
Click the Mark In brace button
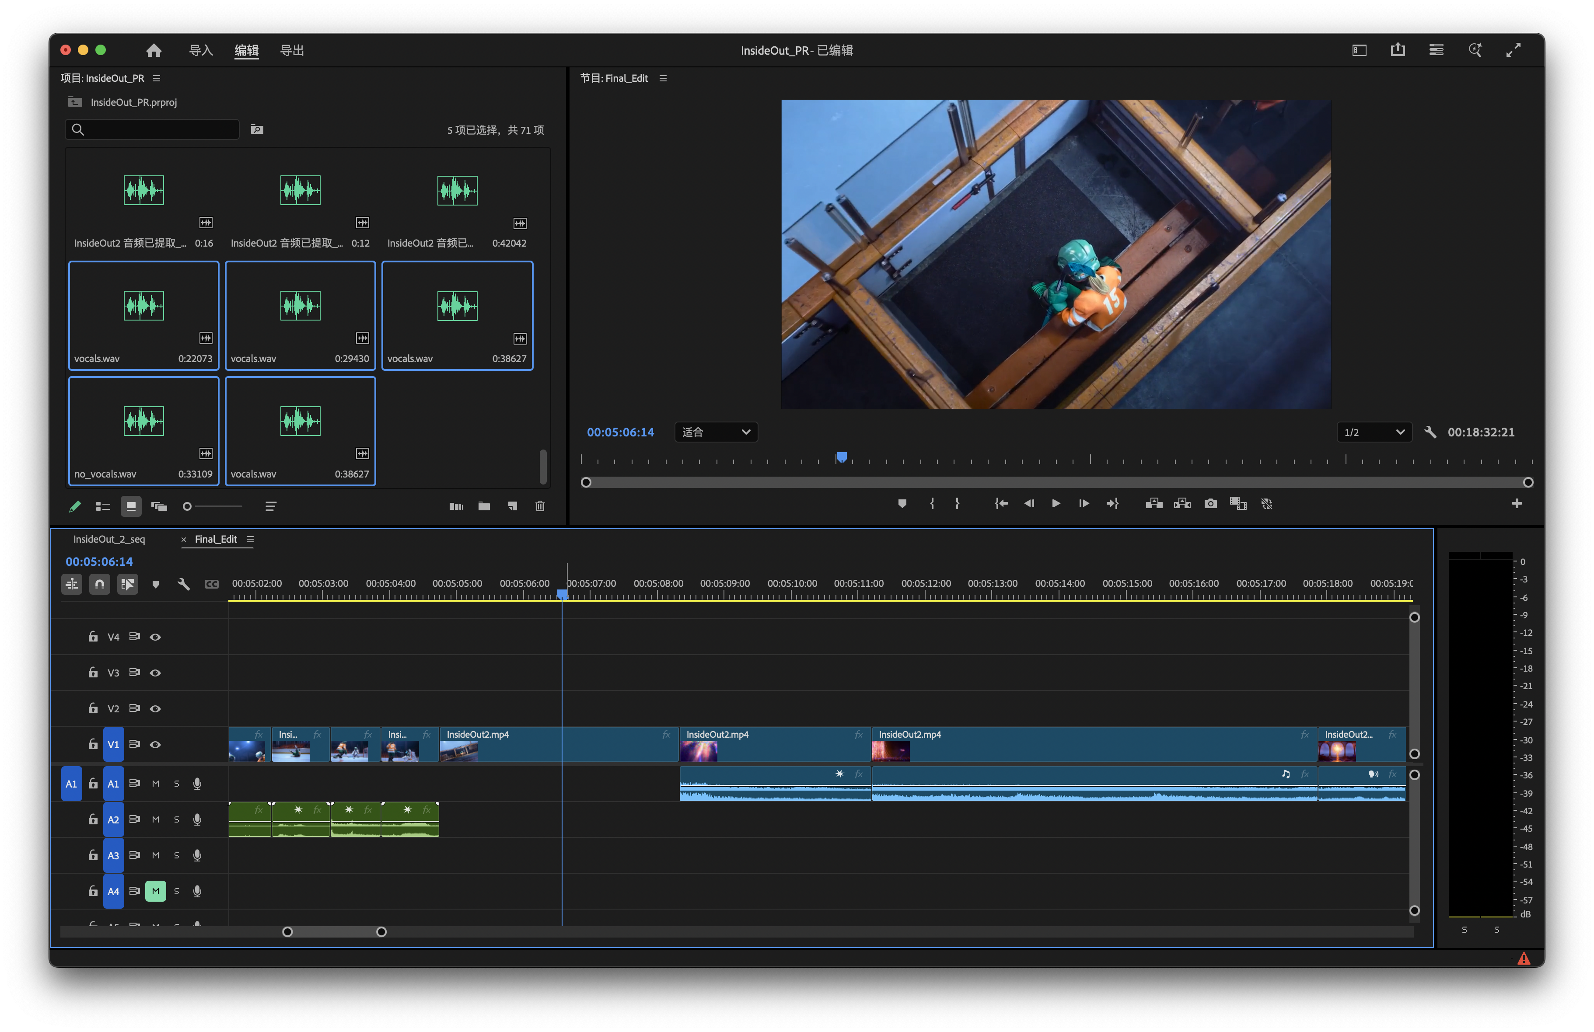tap(932, 504)
